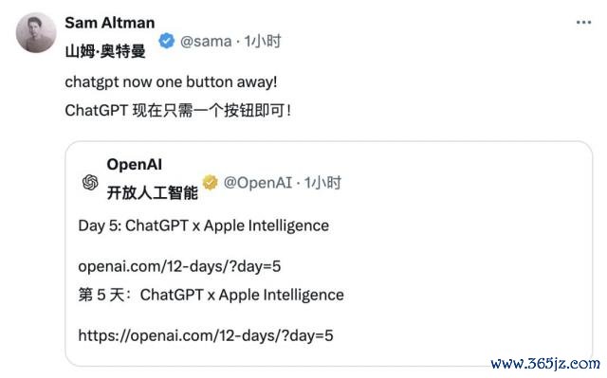
Task: Follow the https://openai.com/12-days/?day=5 link
Action: [x=206, y=335]
